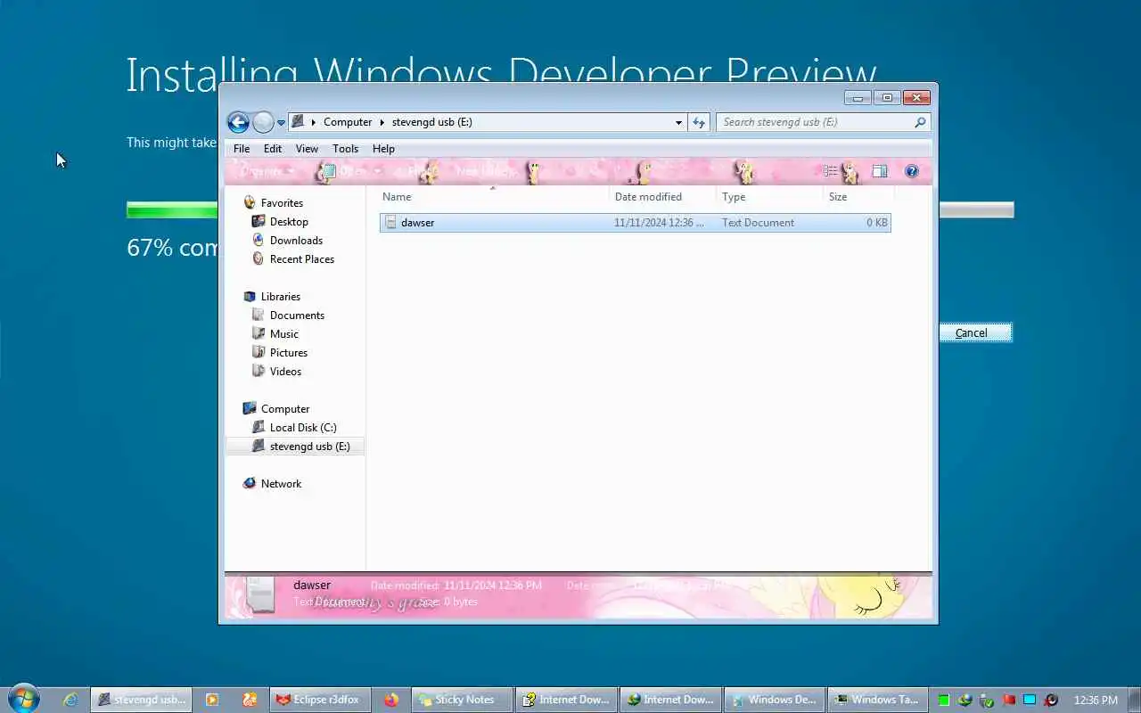Select stevengd usb (E:) in navigation pane
This screenshot has height=713, width=1141.
click(295, 447)
